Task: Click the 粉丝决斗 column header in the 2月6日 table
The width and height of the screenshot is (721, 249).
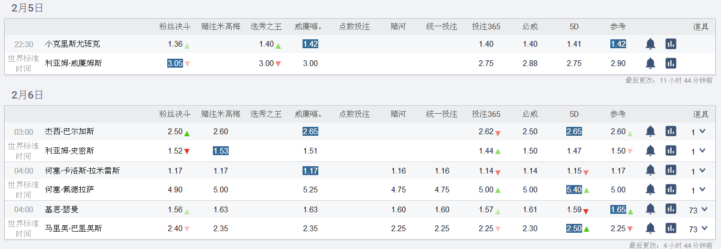Action: [175, 114]
